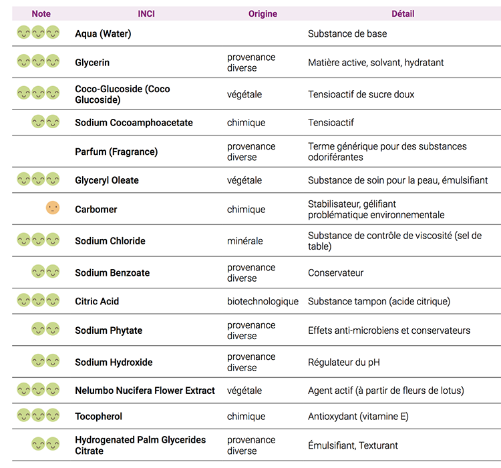The height and width of the screenshot is (468, 501).
Task: Click the green smiley rating for Aqua (Water)
Action: tap(38, 33)
